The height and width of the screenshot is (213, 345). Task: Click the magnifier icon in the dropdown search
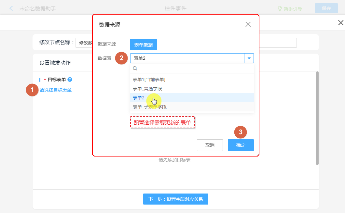[135, 69]
